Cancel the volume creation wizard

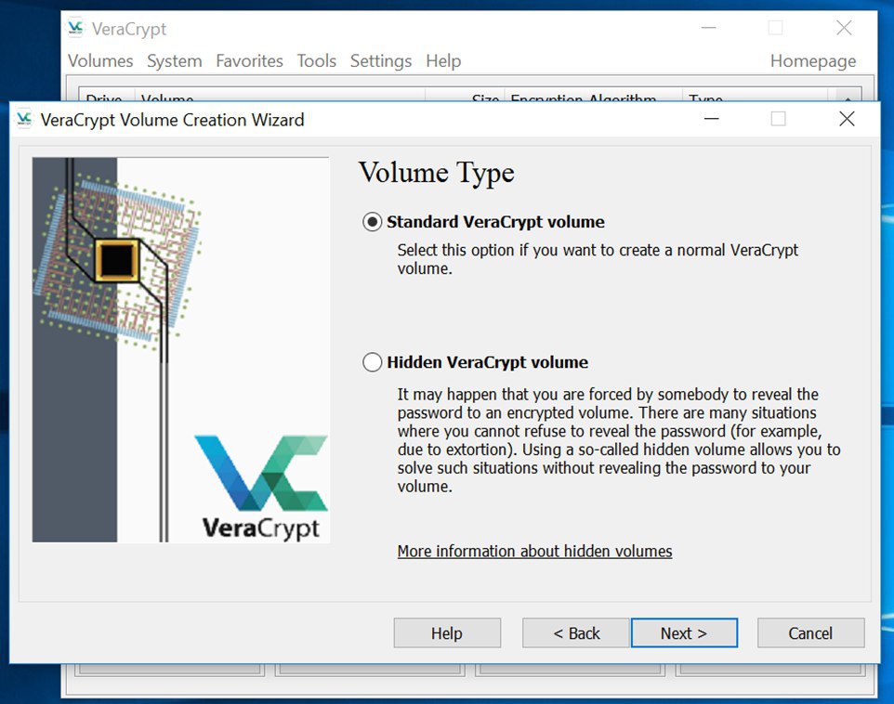(810, 633)
